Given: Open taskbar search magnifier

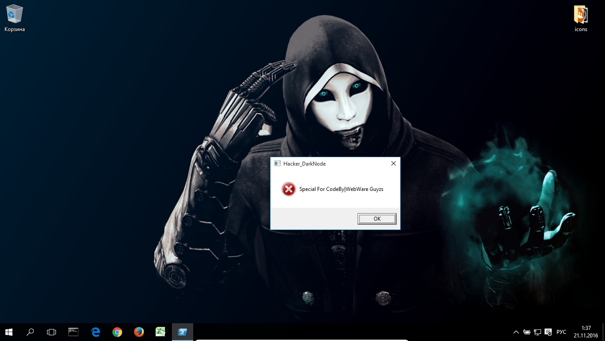Looking at the screenshot, I should coord(30,332).
